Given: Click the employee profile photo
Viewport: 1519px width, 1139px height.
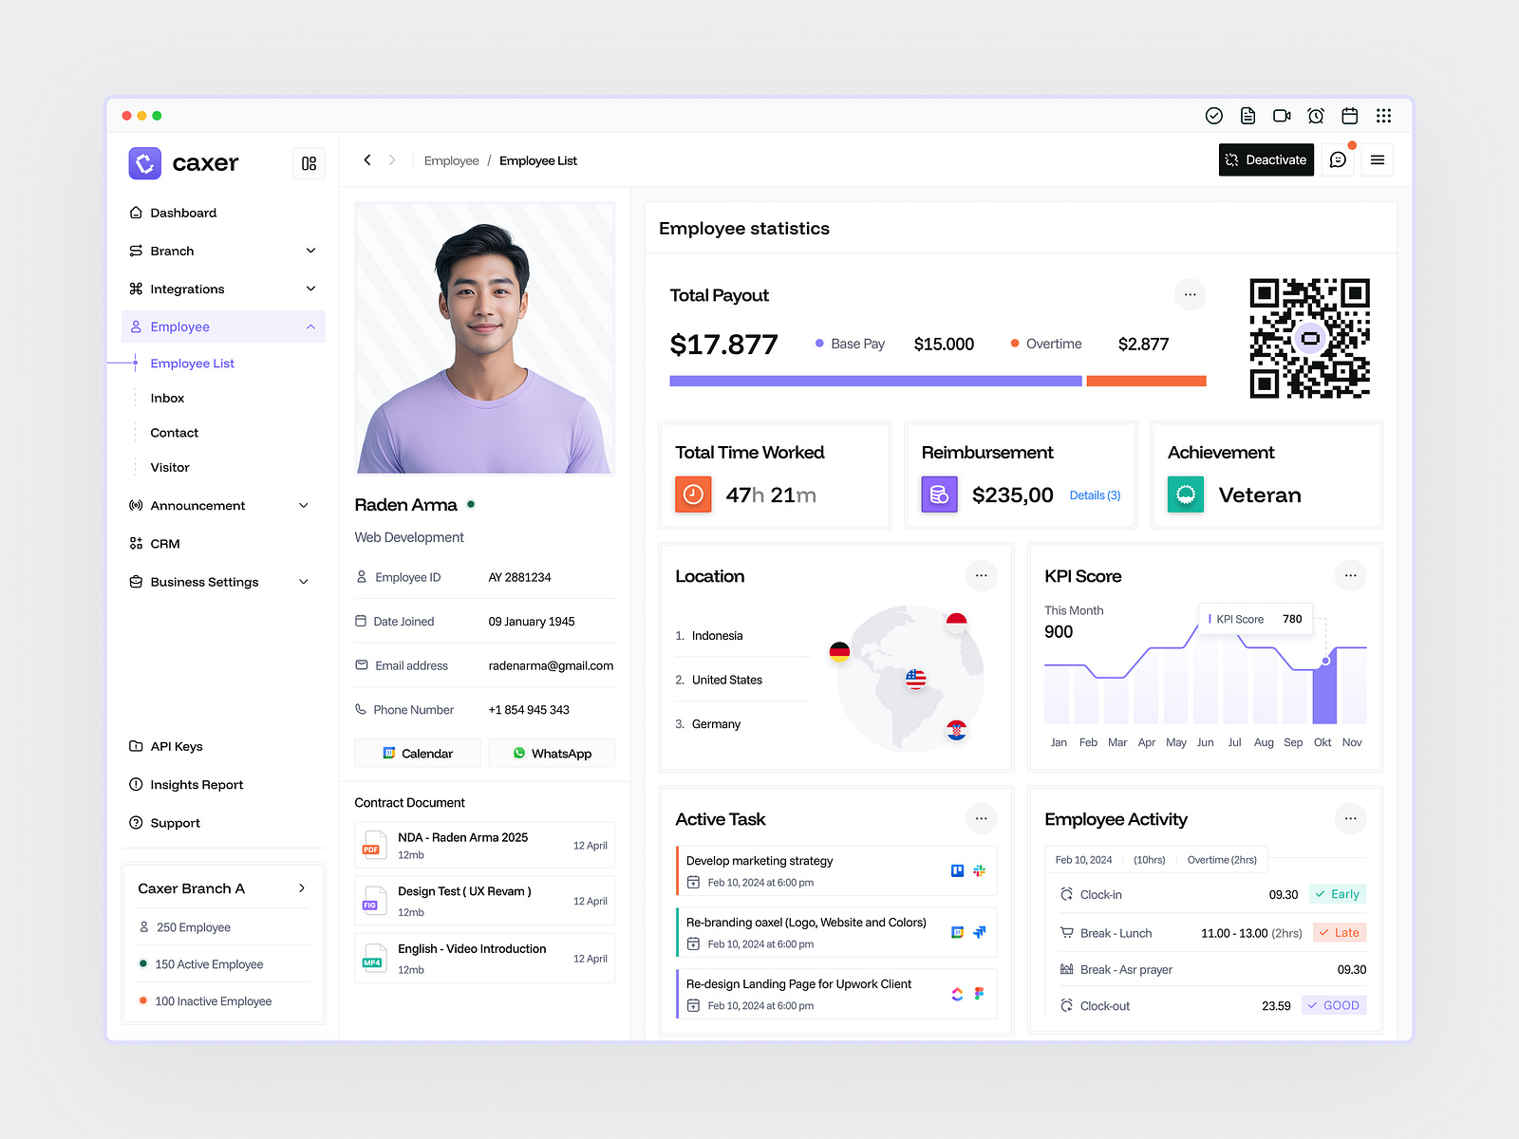Looking at the screenshot, I should (484, 338).
